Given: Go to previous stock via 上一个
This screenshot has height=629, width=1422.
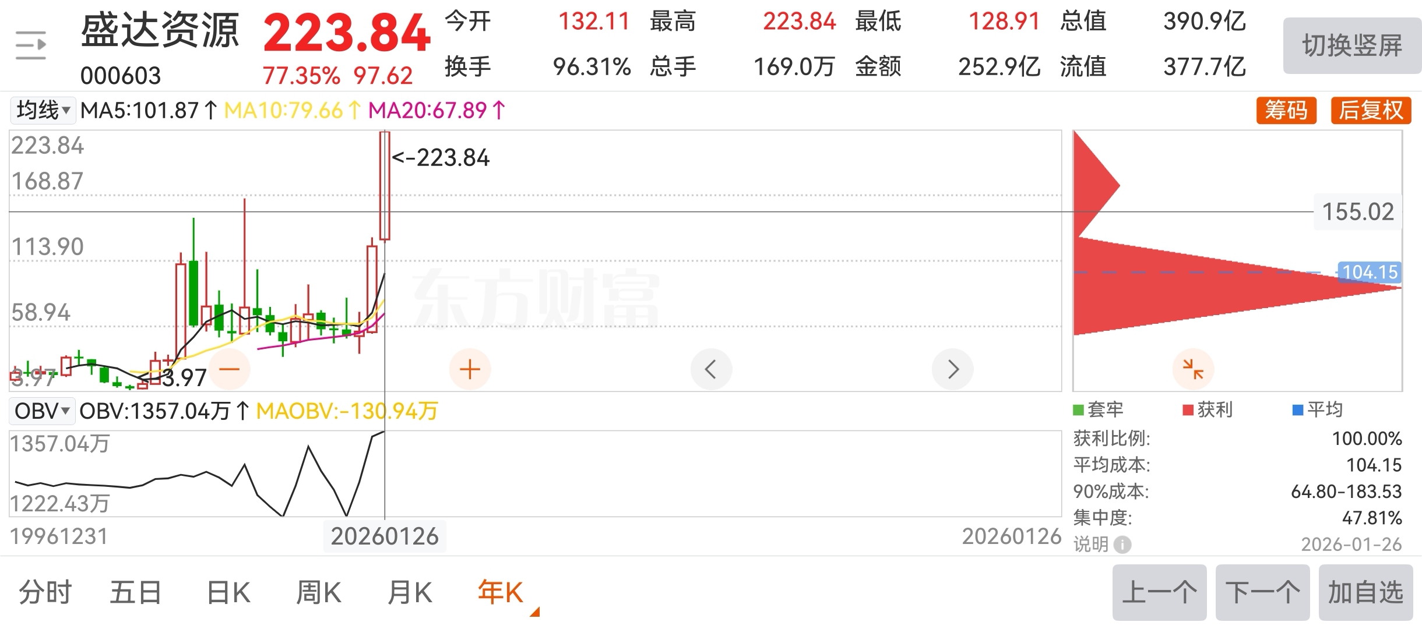Looking at the screenshot, I should click(x=1159, y=592).
